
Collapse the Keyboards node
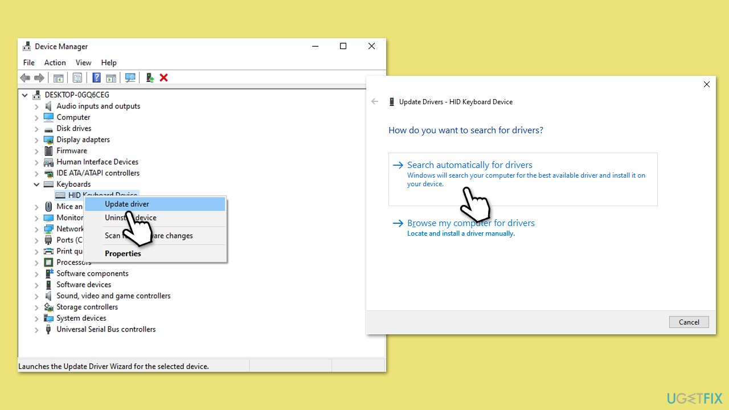coord(36,184)
